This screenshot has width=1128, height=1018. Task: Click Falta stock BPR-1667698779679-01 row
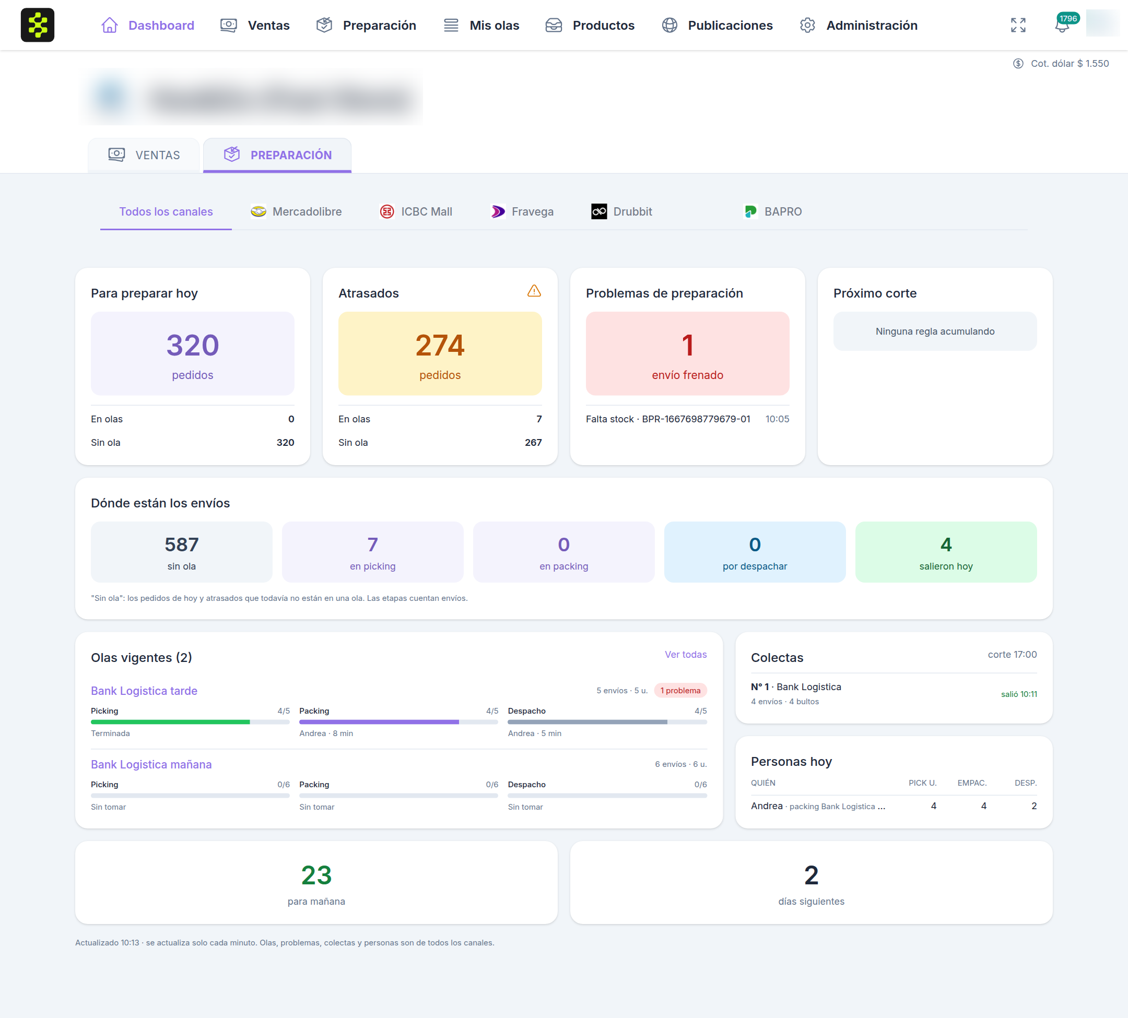[688, 419]
